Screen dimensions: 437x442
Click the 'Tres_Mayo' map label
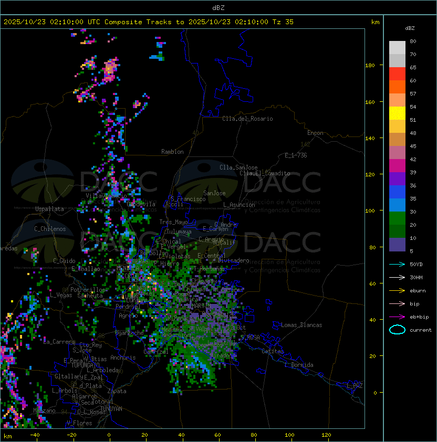click(173, 222)
